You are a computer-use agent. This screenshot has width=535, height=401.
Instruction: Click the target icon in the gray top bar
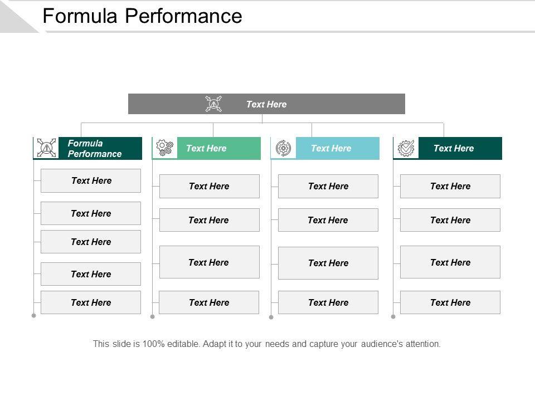coord(213,104)
